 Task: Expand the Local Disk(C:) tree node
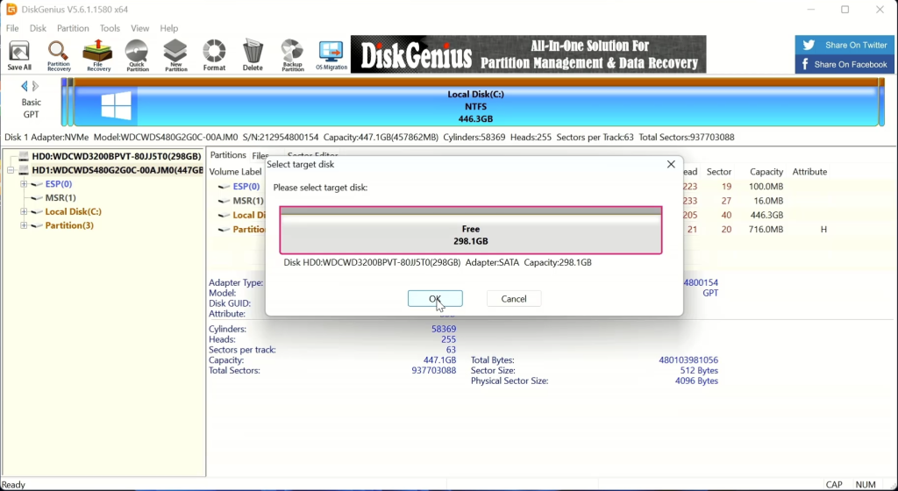[25, 212]
